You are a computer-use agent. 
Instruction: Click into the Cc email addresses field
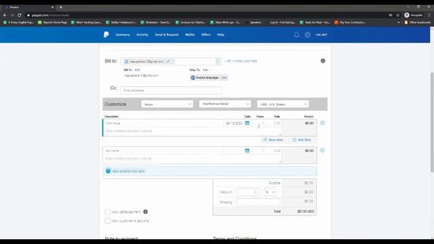pos(171,90)
